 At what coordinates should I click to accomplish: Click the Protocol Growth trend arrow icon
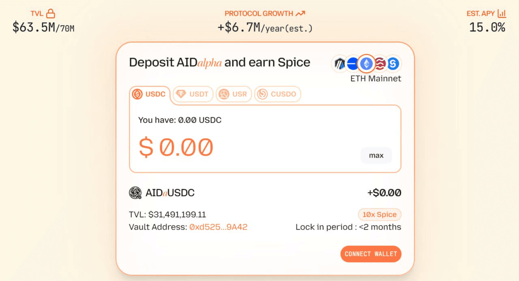point(300,13)
